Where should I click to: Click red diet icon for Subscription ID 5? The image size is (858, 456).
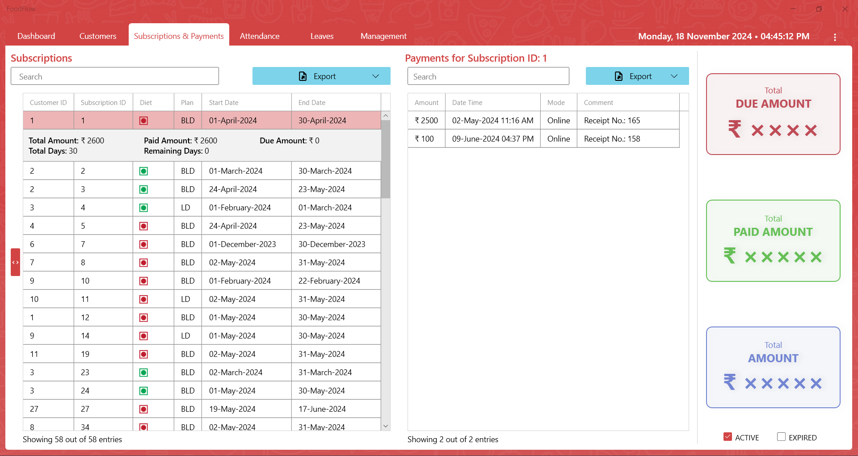coord(143,226)
